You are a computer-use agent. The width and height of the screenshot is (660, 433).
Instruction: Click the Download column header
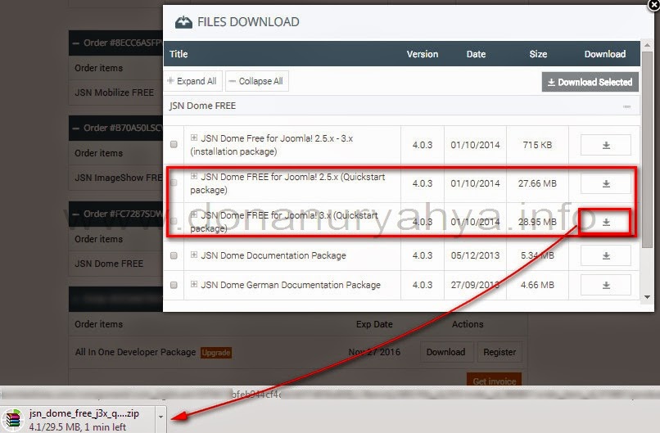(605, 54)
